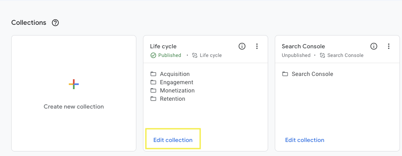The height and width of the screenshot is (156, 402).
Task: Click the Acquisition folder icon
Action: [153, 74]
